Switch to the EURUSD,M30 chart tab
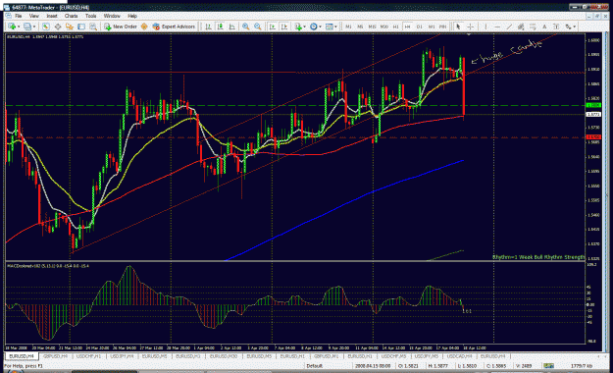The image size is (613, 373). pyautogui.click(x=224, y=356)
